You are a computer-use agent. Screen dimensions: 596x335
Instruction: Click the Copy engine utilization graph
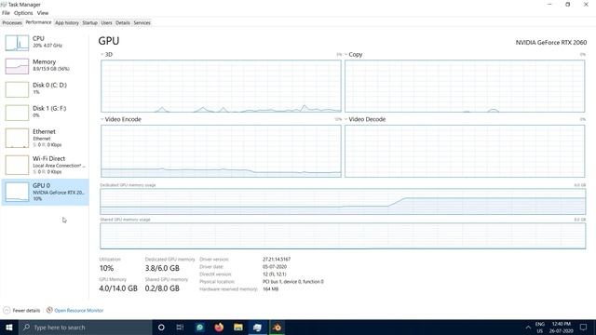point(465,86)
